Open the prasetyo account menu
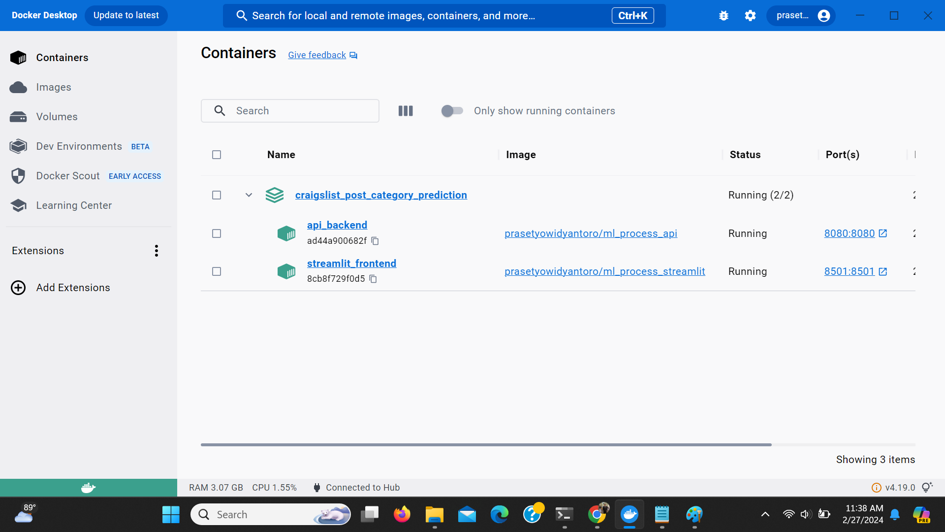 [x=801, y=15]
